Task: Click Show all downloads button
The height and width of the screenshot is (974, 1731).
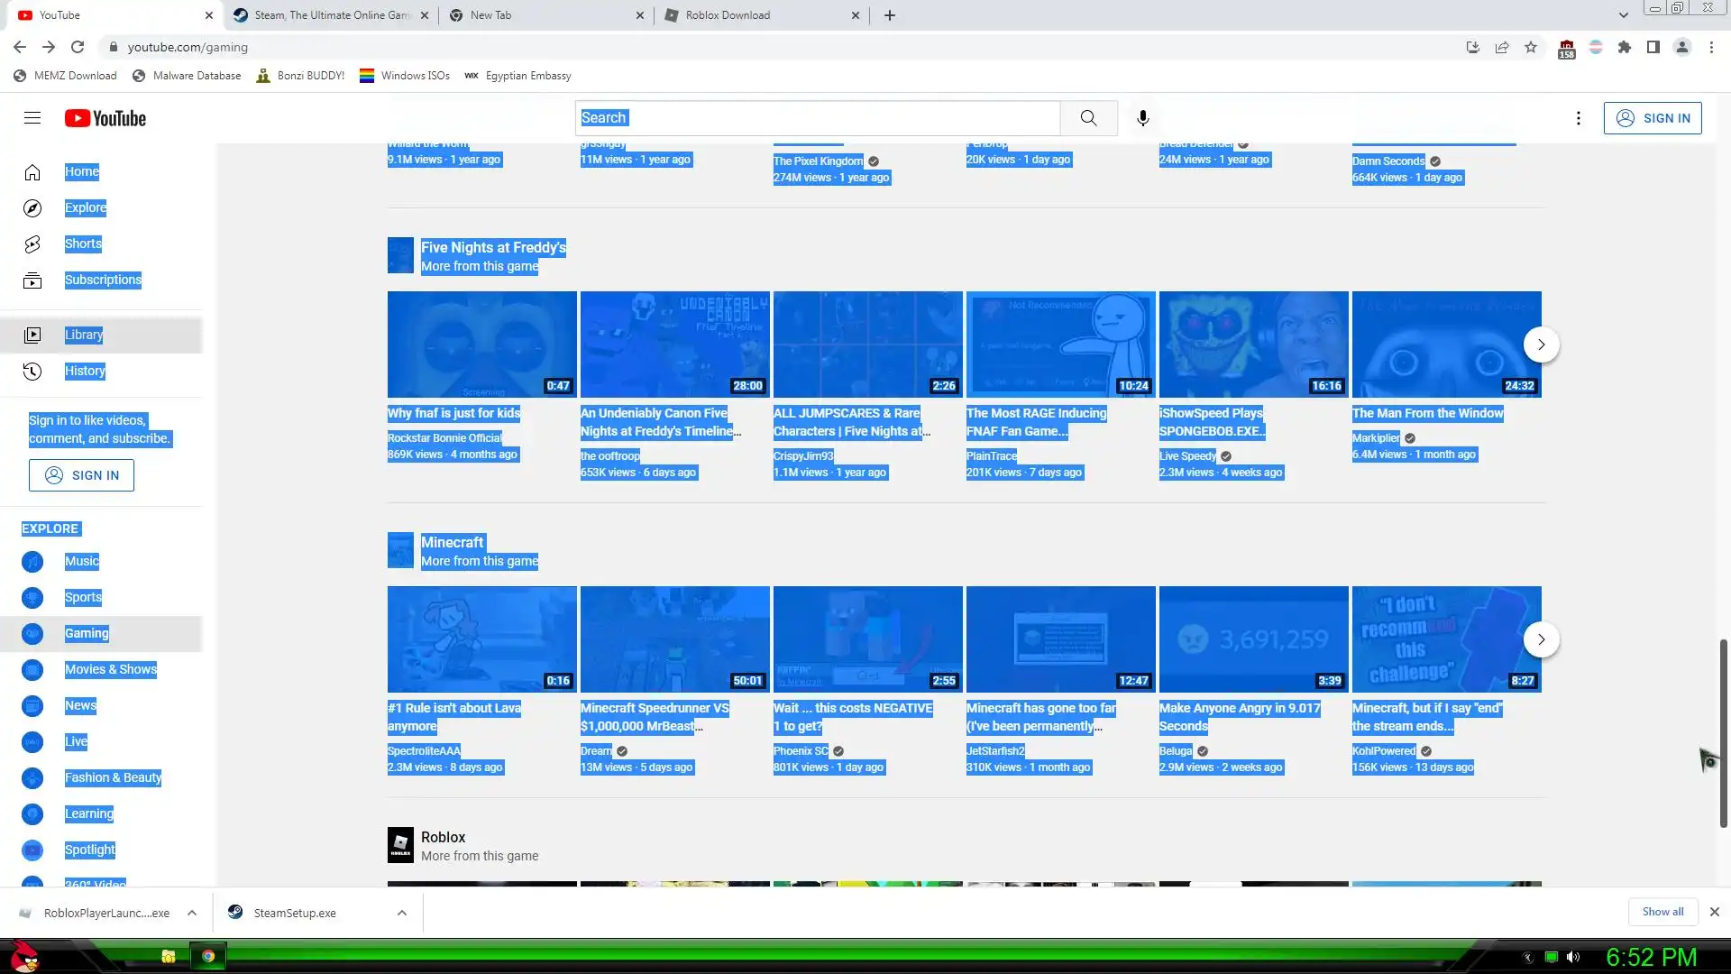Action: coord(1662,912)
